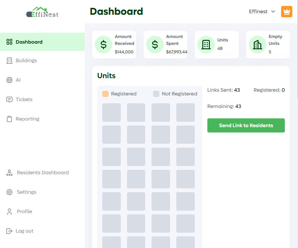Screen dimensions: 298x248
Task: Open the Tickets page
Action: (24, 100)
